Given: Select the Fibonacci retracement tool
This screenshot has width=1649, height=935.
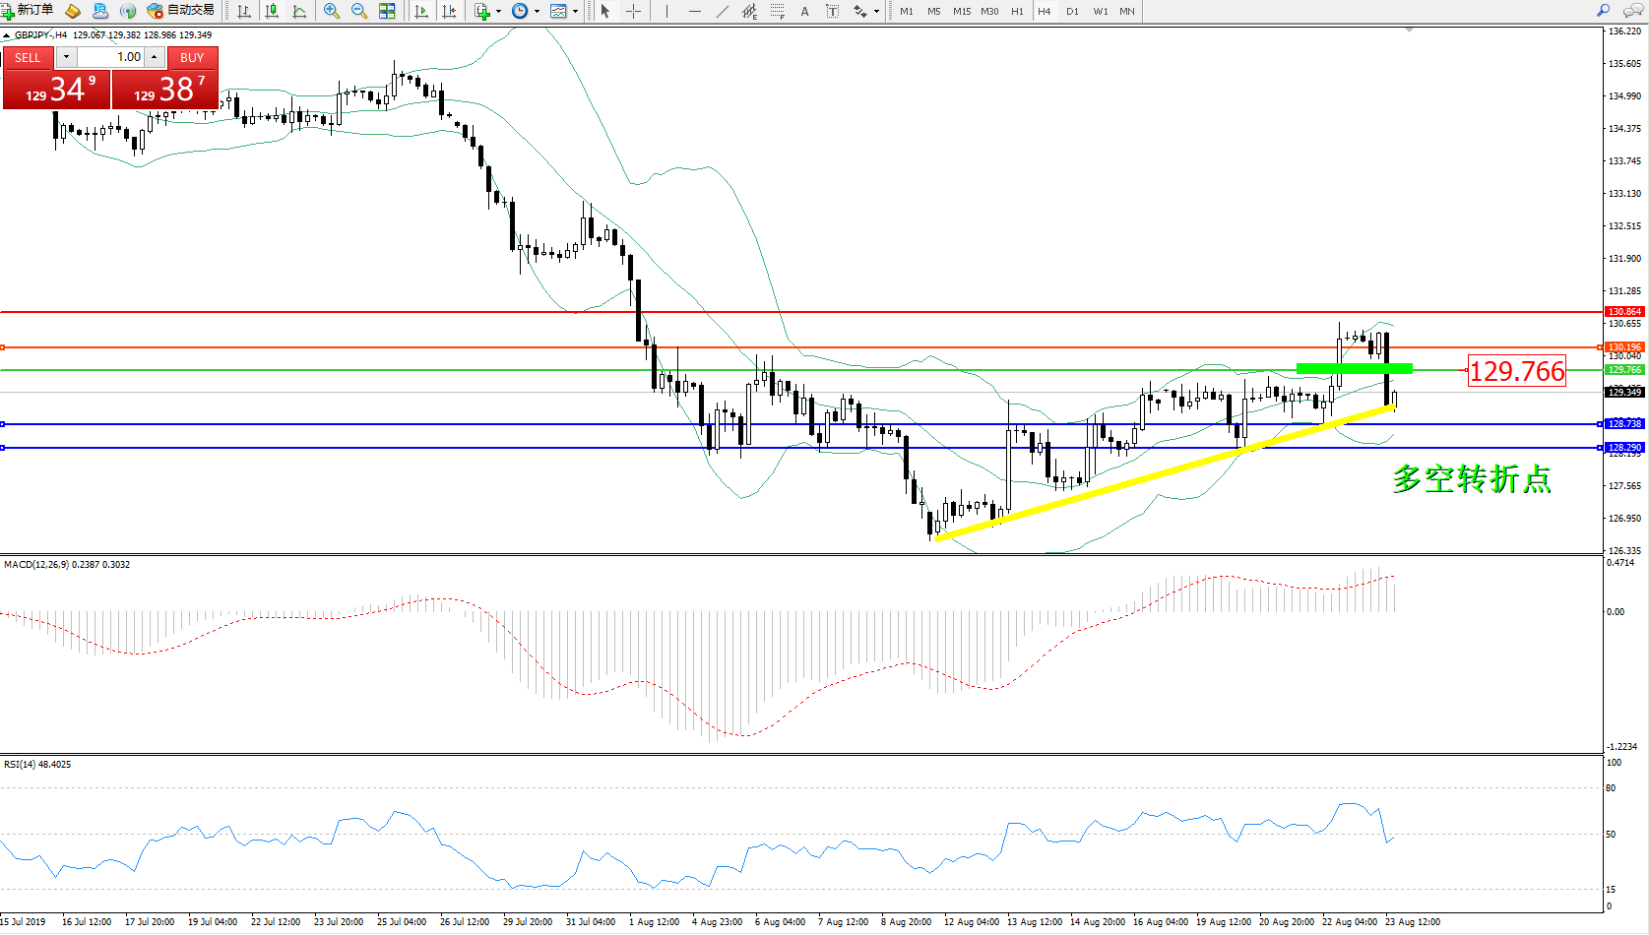Looking at the screenshot, I should [x=777, y=11].
